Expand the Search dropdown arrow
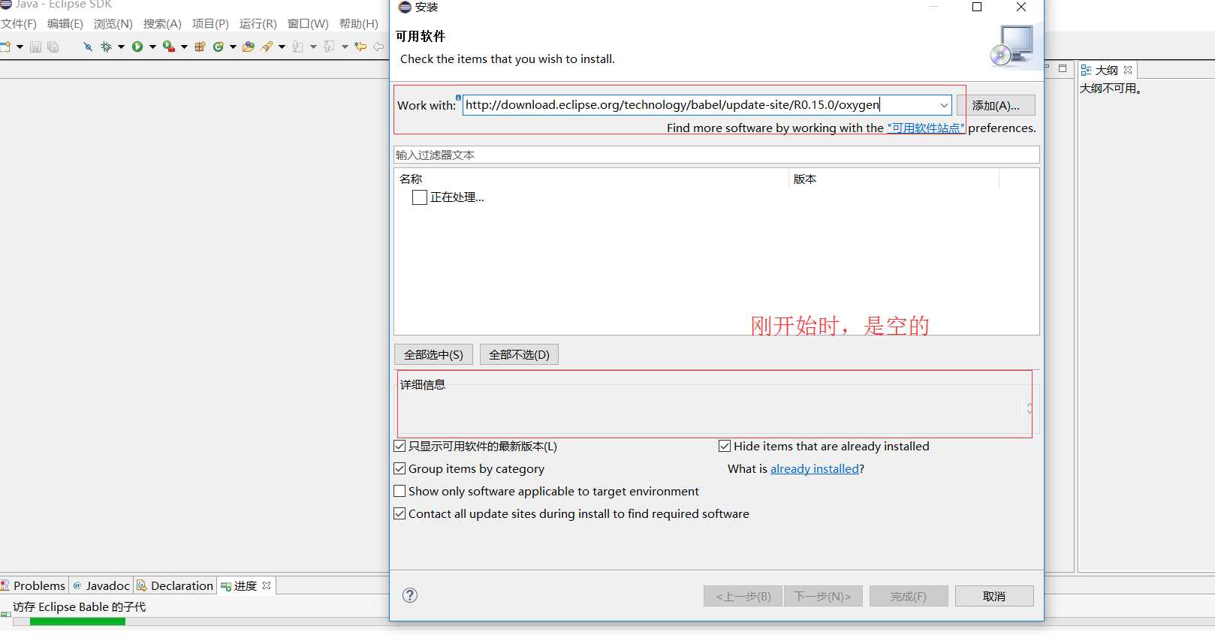The width and height of the screenshot is (1215, 641). [x=282, y=47]
